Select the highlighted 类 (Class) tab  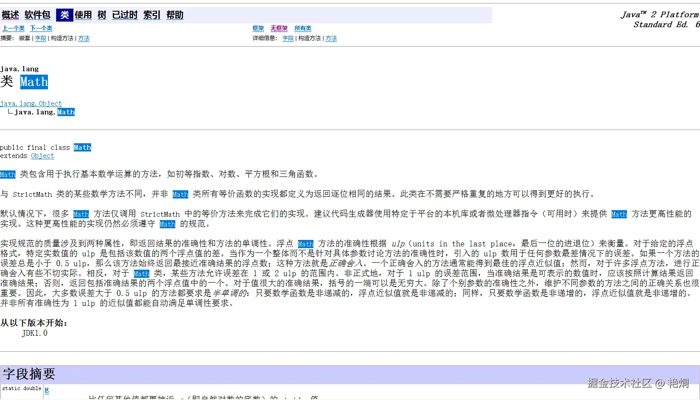pos(65,15)
